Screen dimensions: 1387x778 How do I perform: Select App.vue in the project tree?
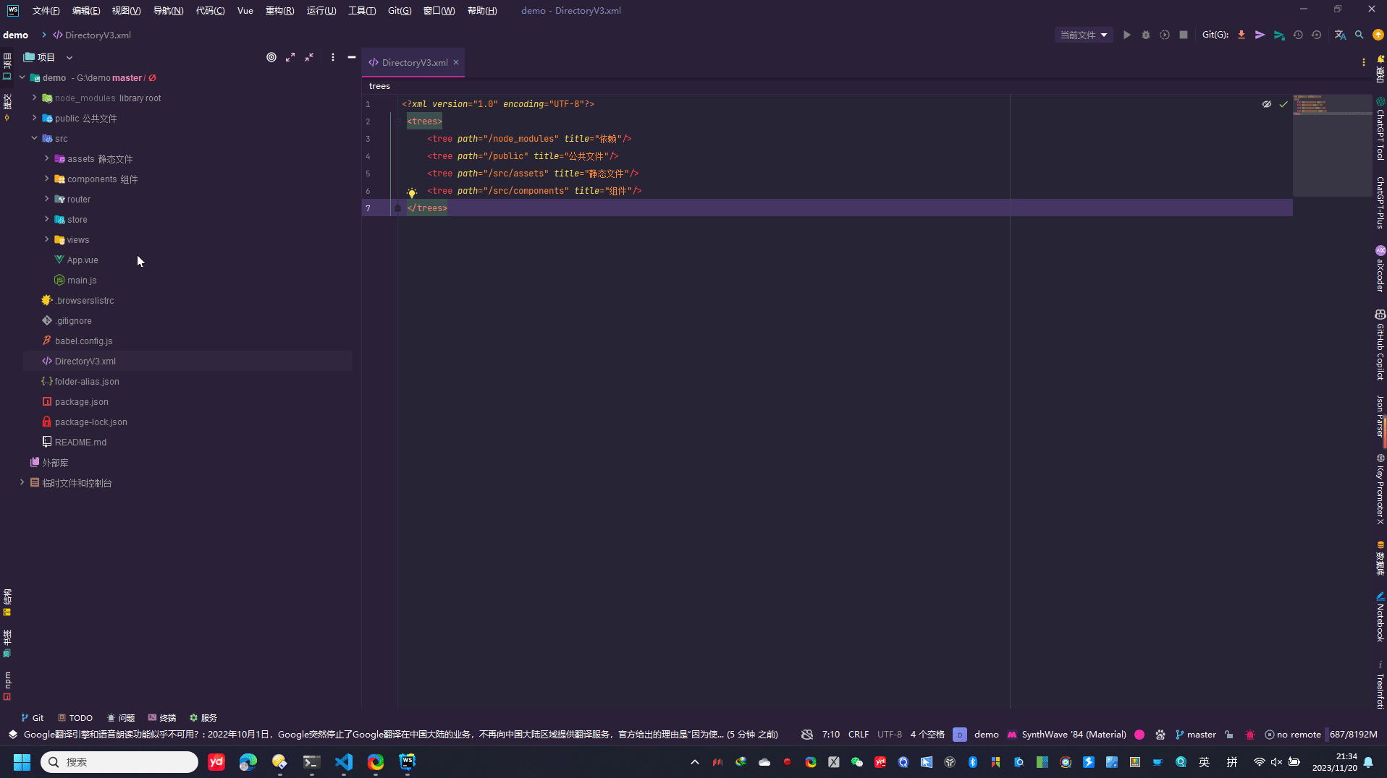point(83,260)
